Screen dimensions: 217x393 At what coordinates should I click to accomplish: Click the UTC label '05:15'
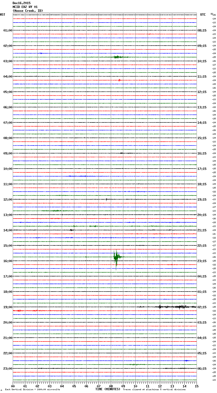point(202,353)
